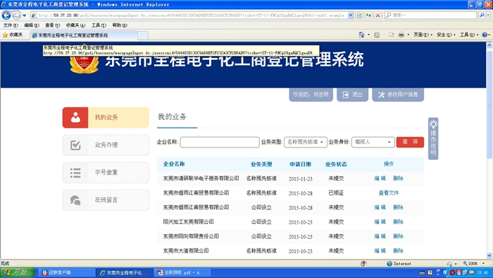Click the red stop loading icon
This screenshot has height=278, width=493.
click(378, 15)
